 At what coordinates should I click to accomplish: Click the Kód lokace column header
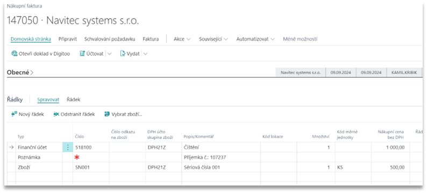[273, 137]
